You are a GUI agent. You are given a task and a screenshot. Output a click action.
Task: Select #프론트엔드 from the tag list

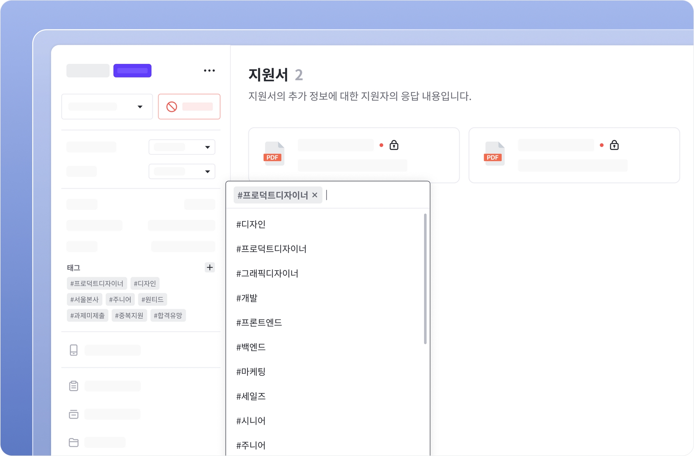tap(259, 323)
